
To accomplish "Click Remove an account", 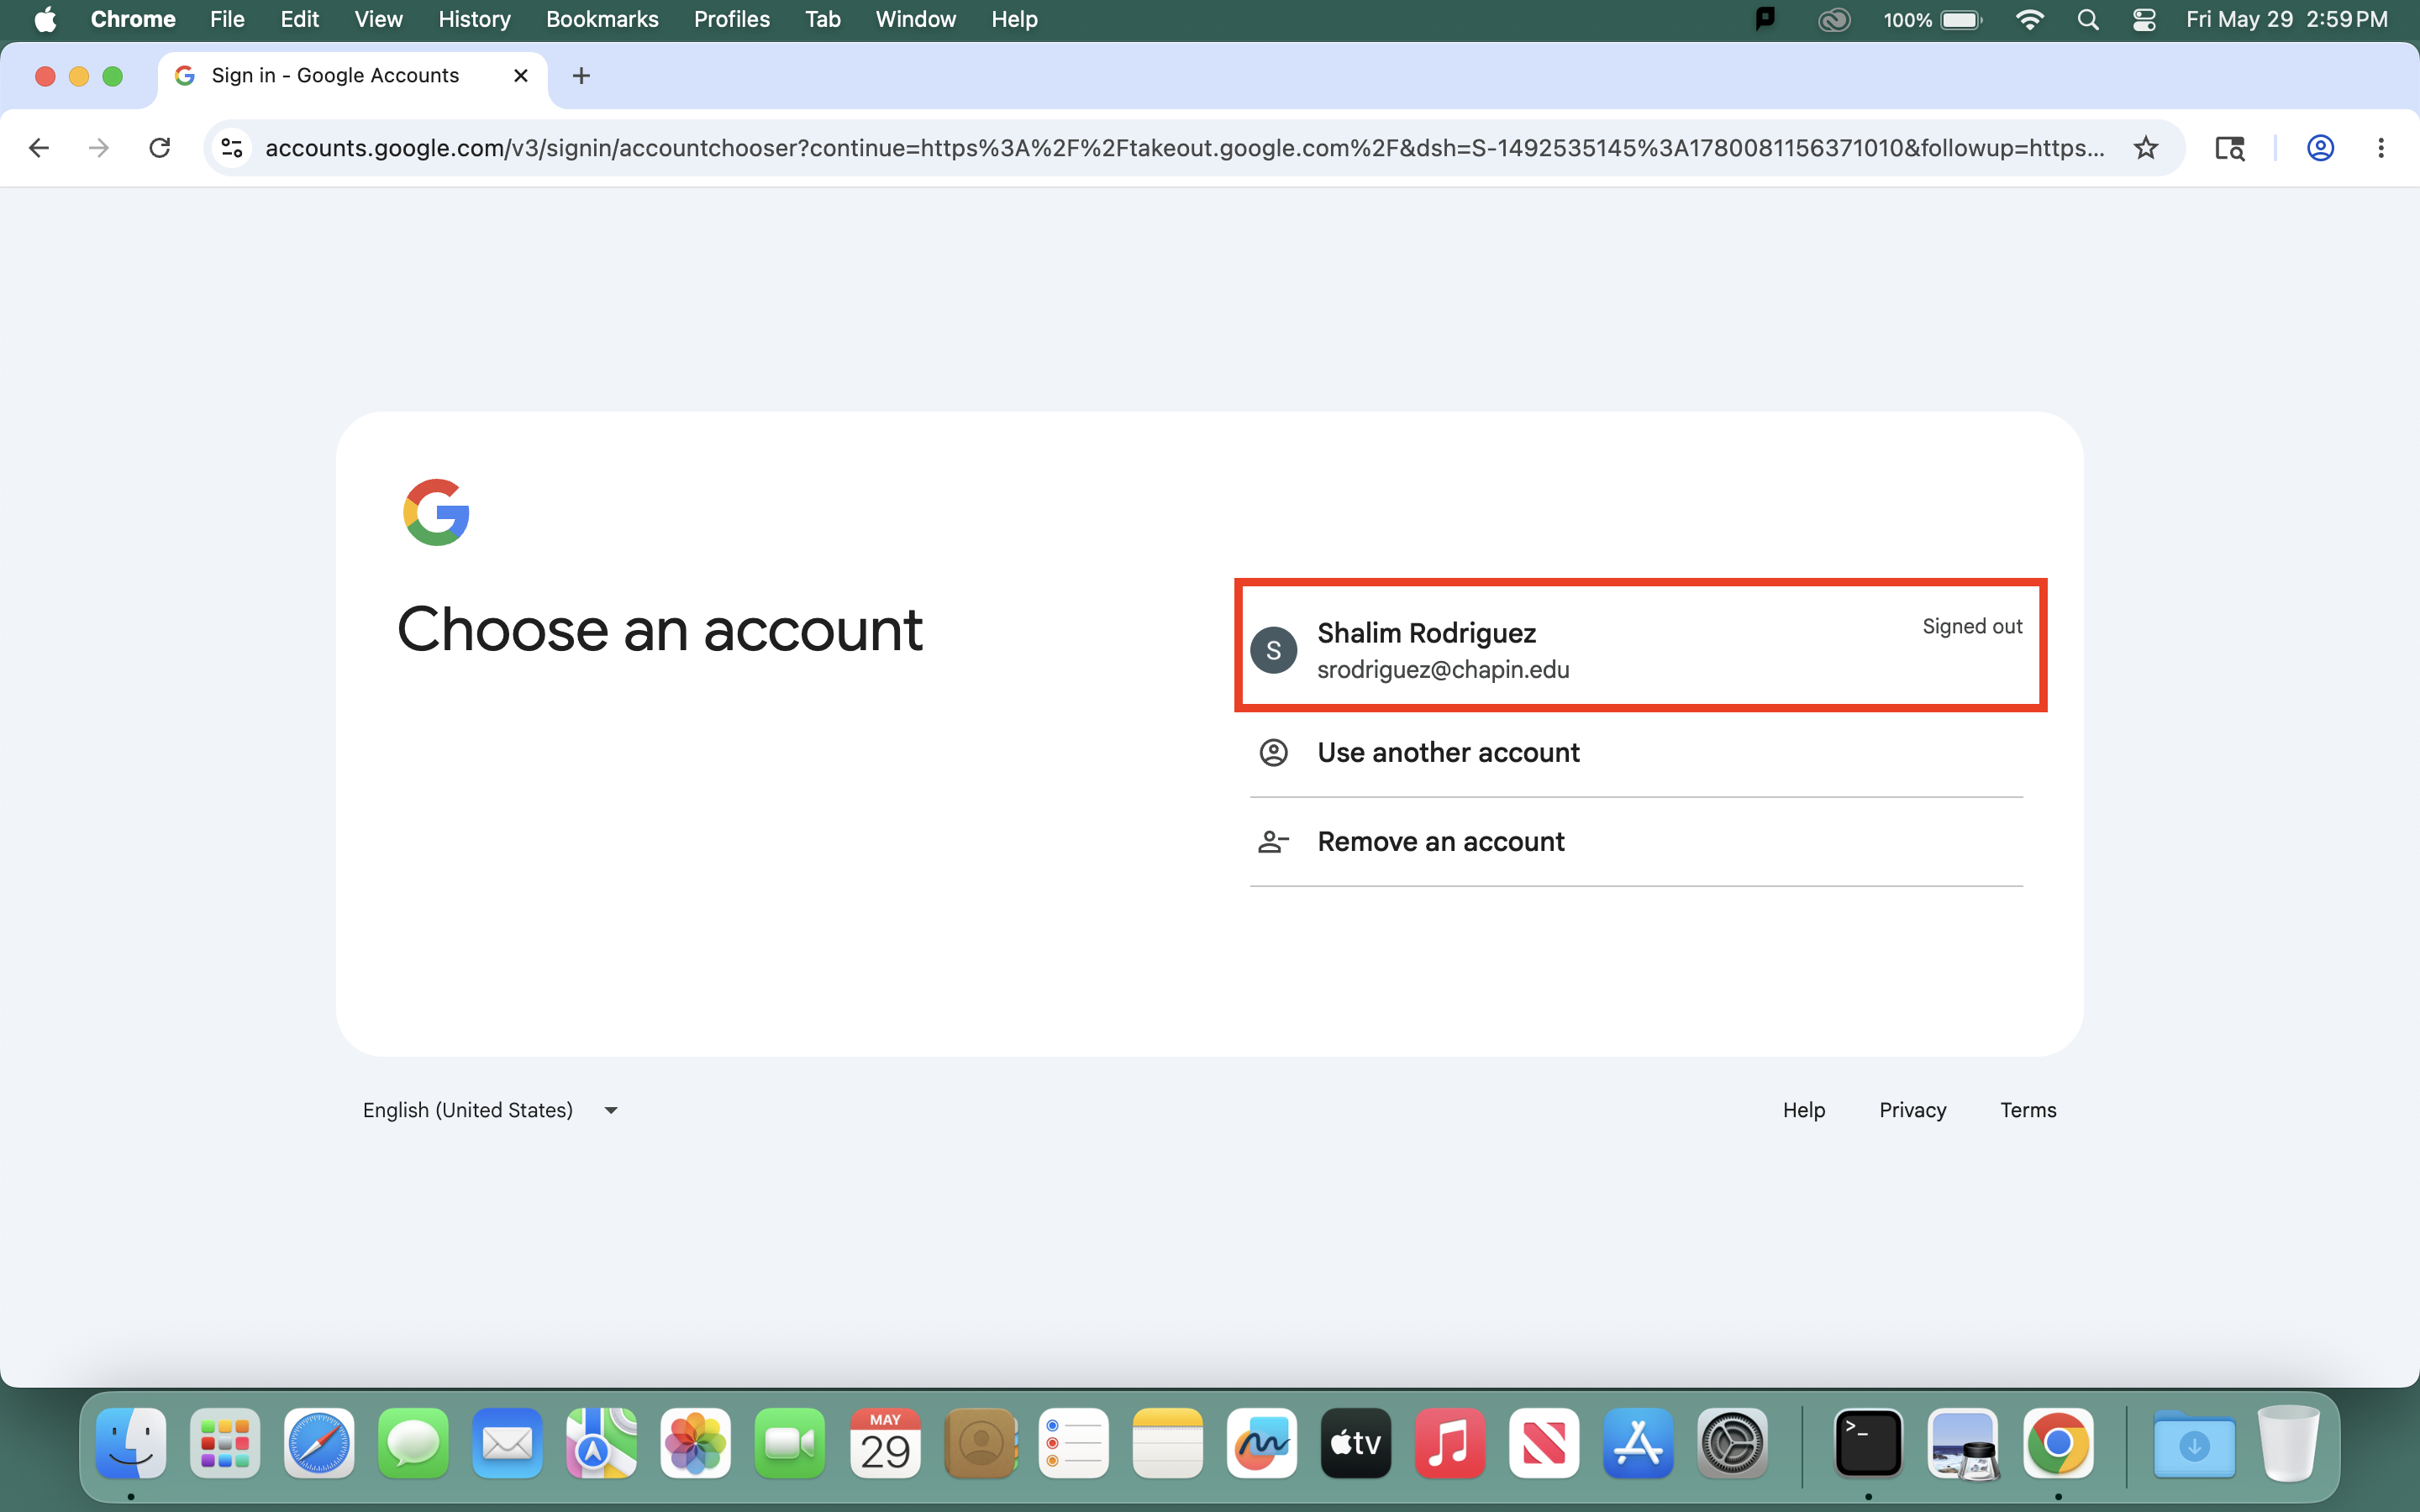I will [1636, 842].
